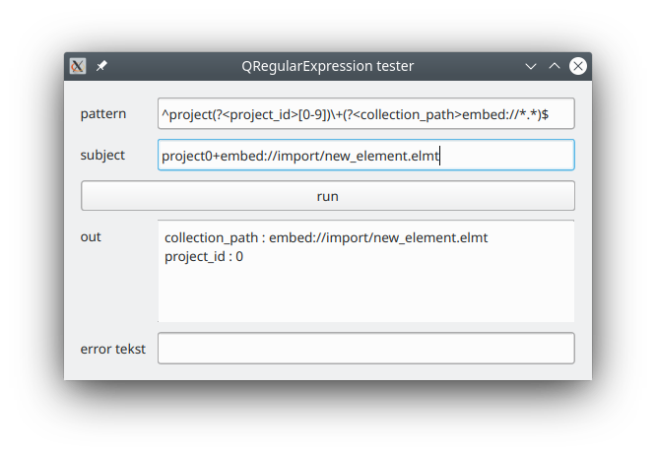656x456 pixels.
Task: Click the "pattern" label
Action: pyautogui.click(x=103, y=114)
